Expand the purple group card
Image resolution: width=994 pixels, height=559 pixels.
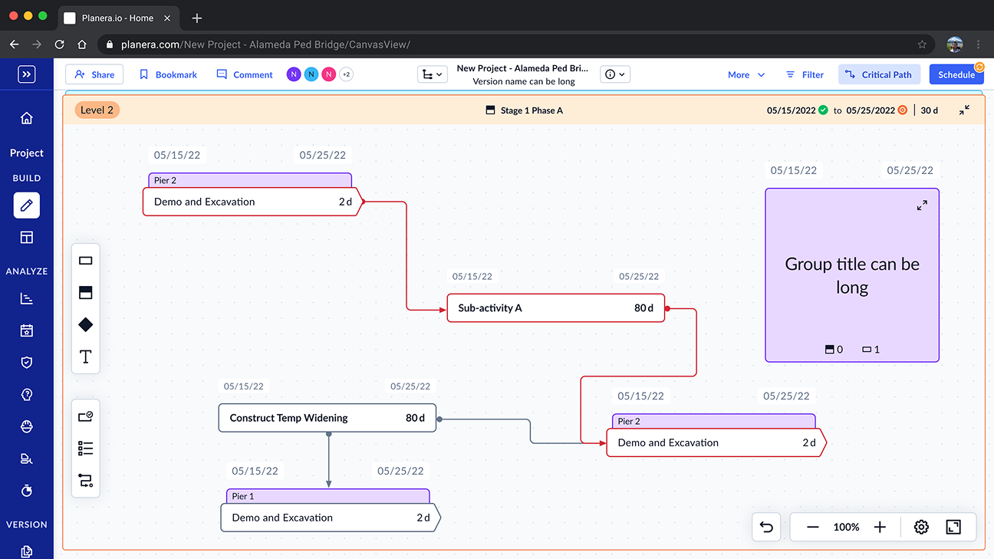click(922, 205)
